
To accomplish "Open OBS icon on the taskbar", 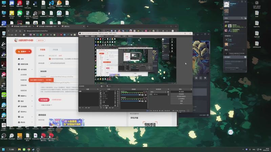I will pyautogui.click(x=38, y=149).
